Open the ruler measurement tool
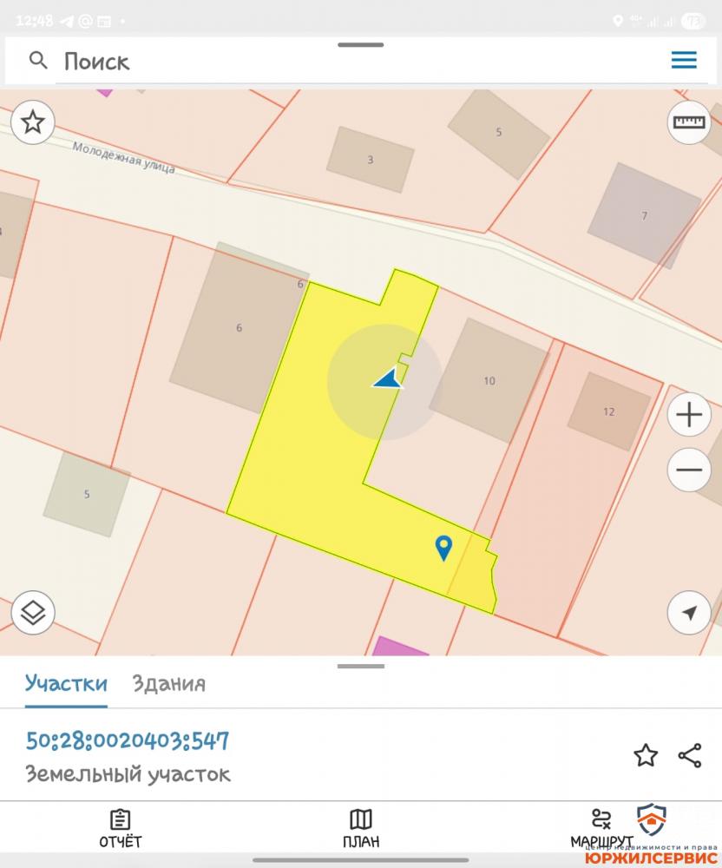The height and width of the screenshot is (868, 722). [689, 122]
